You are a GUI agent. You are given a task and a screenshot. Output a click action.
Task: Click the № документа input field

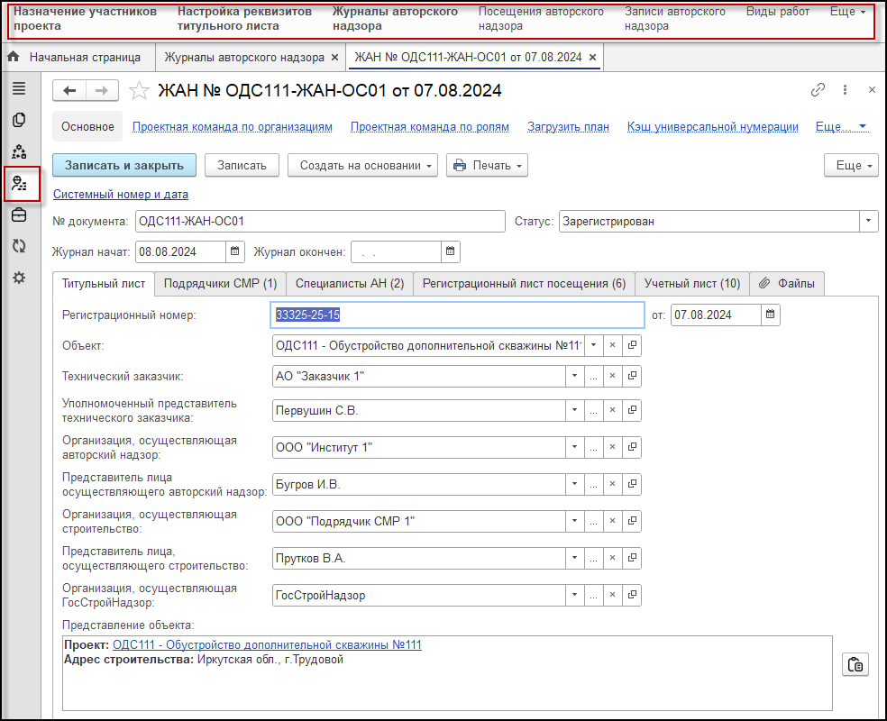(319, 222)
